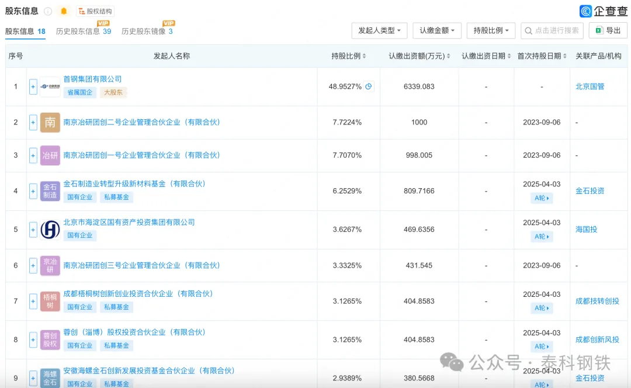Expand the row for 南京冶研团创一号企业管理合伙企业
Screen dimensions: 631x388
coord(33,155)
